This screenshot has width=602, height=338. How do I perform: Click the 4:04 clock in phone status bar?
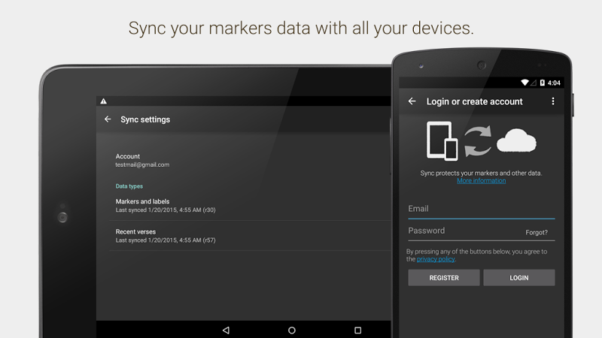point(554,83)
